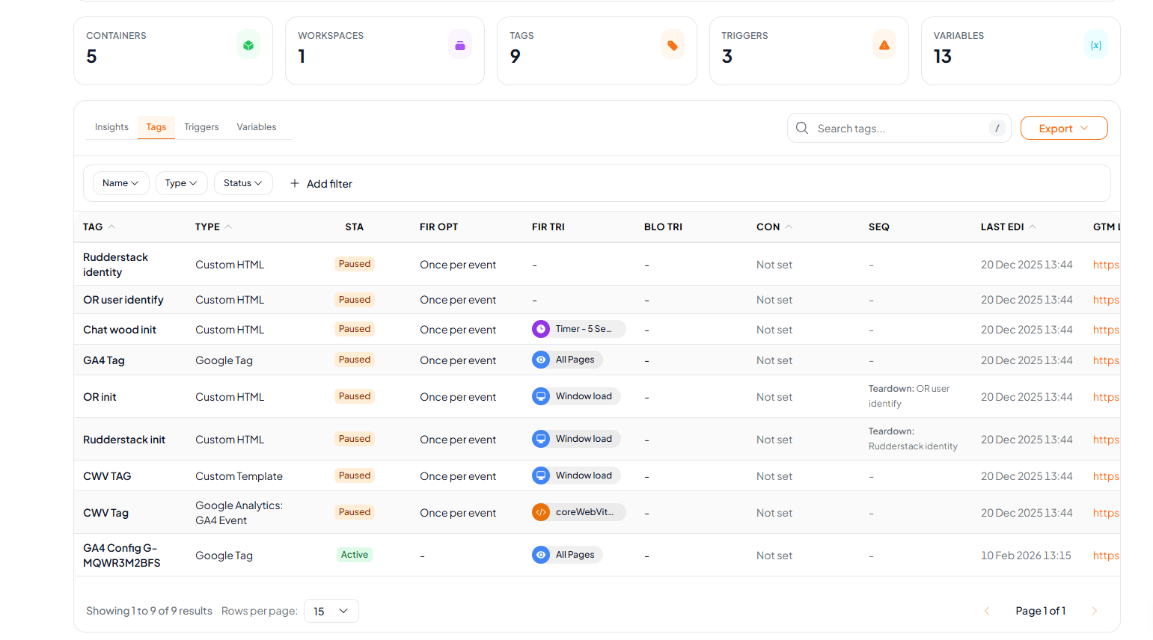Screen dimensions: 1153x640
Task: Click the Variables braces icon
Action: click(x=1096, y=45)
